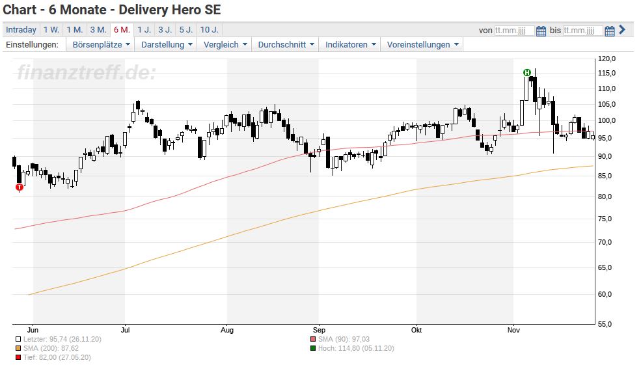
Task: Click the orange SMA (200) legend swatch
Action: [x=18, y=348]
